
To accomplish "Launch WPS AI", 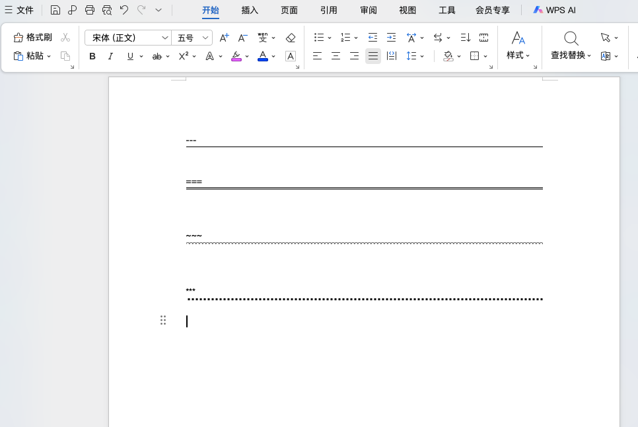I will point(554,10).
